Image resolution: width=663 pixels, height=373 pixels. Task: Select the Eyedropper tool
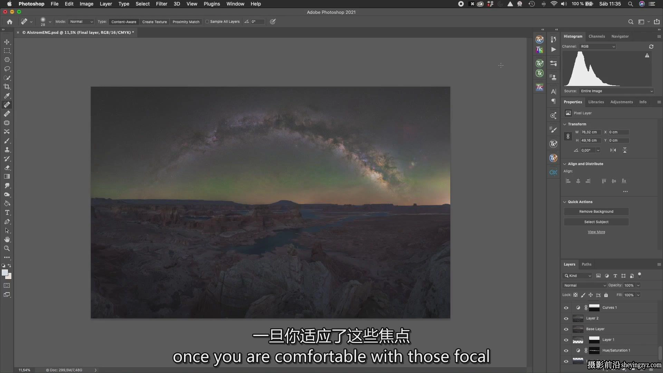[7, 96]
